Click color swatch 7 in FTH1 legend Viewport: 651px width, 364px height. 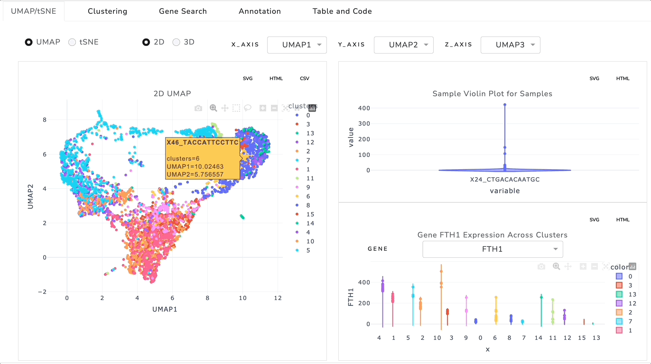619,321
